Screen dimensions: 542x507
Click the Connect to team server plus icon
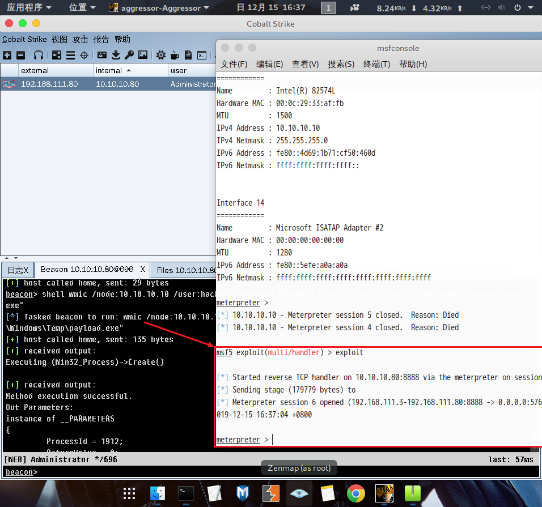(x=7, y=56)
